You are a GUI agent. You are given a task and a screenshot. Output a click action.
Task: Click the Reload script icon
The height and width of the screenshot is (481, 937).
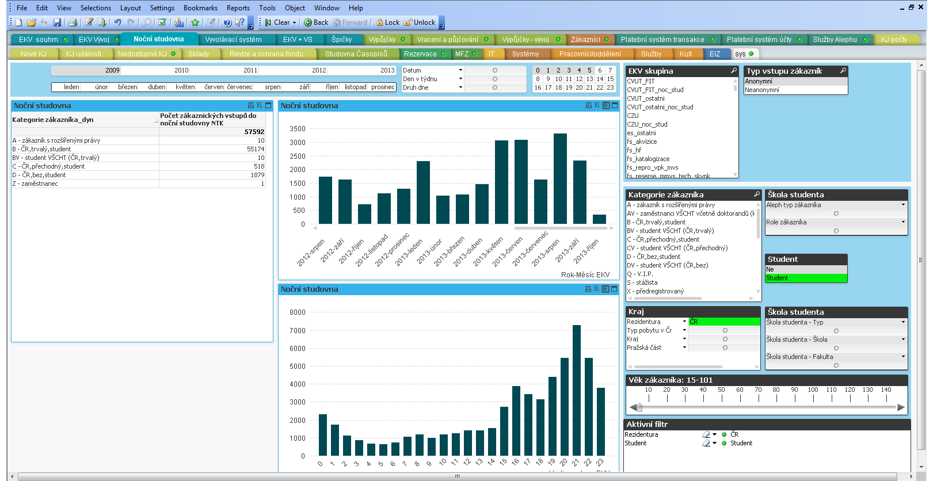[x=102, y=22]
